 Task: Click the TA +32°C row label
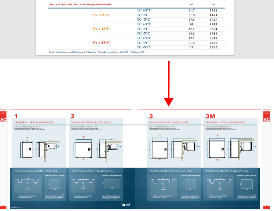(x=101, y=29)
